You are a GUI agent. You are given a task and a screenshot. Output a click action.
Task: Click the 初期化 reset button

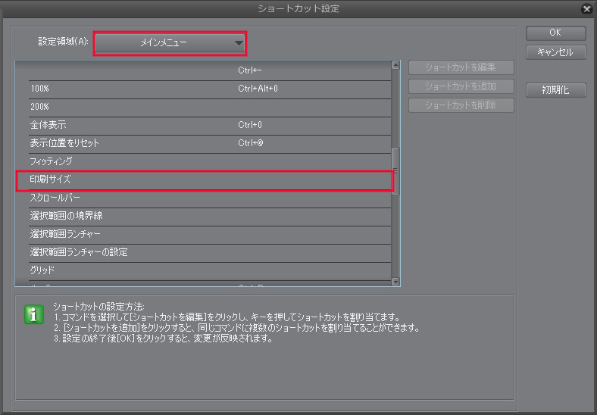click(555, 90)
